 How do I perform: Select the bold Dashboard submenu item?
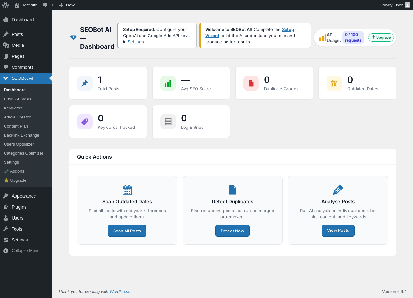click(15, 90)
